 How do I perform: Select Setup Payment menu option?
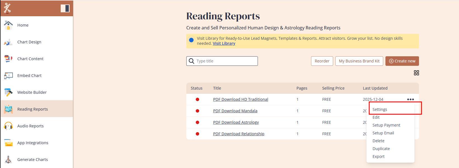pos(386,125)
